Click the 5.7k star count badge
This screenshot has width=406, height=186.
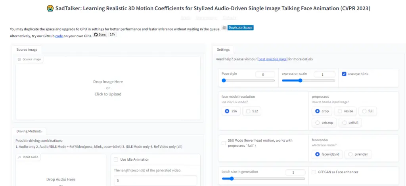click(x=112, y=34)
